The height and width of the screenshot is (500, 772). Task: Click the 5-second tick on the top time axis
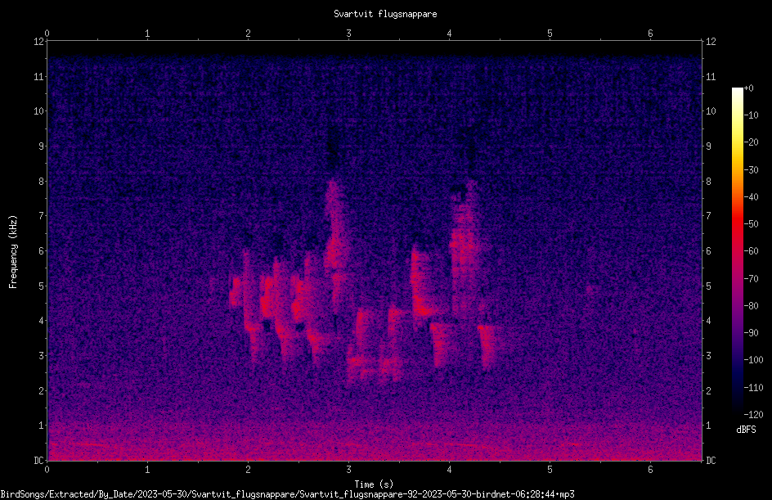(550, 34)
